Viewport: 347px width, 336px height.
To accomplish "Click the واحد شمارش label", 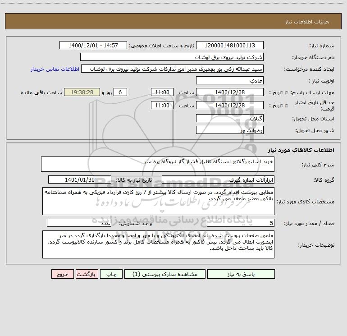I will pyautogui.click(x=136, y=223).
